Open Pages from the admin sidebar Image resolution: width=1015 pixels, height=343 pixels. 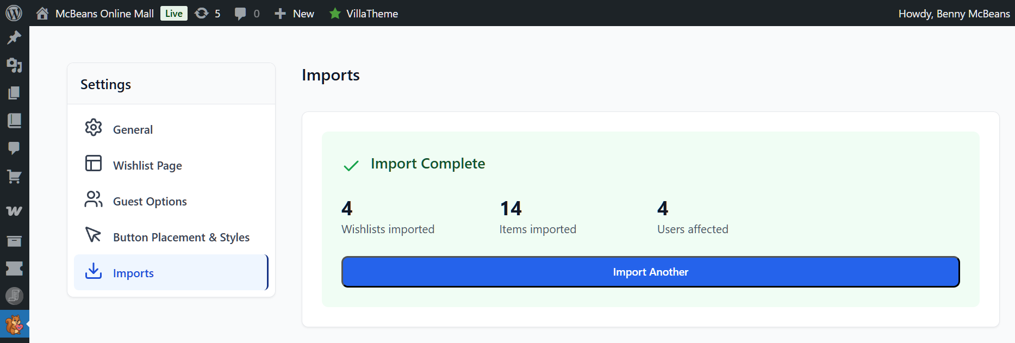(14, 93)
